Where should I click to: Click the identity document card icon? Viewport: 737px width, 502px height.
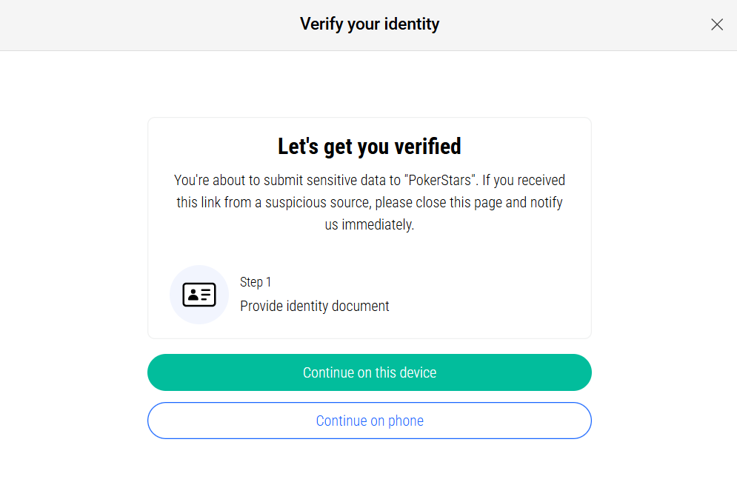click(199, 295)
